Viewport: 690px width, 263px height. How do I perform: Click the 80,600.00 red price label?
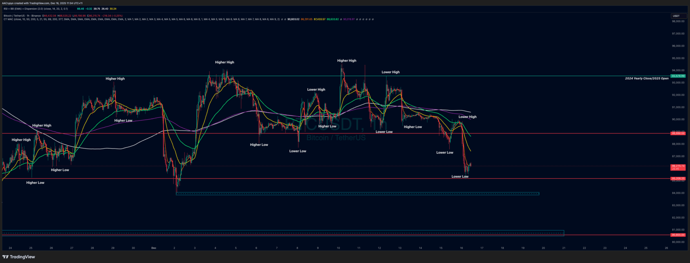point(678,235)
